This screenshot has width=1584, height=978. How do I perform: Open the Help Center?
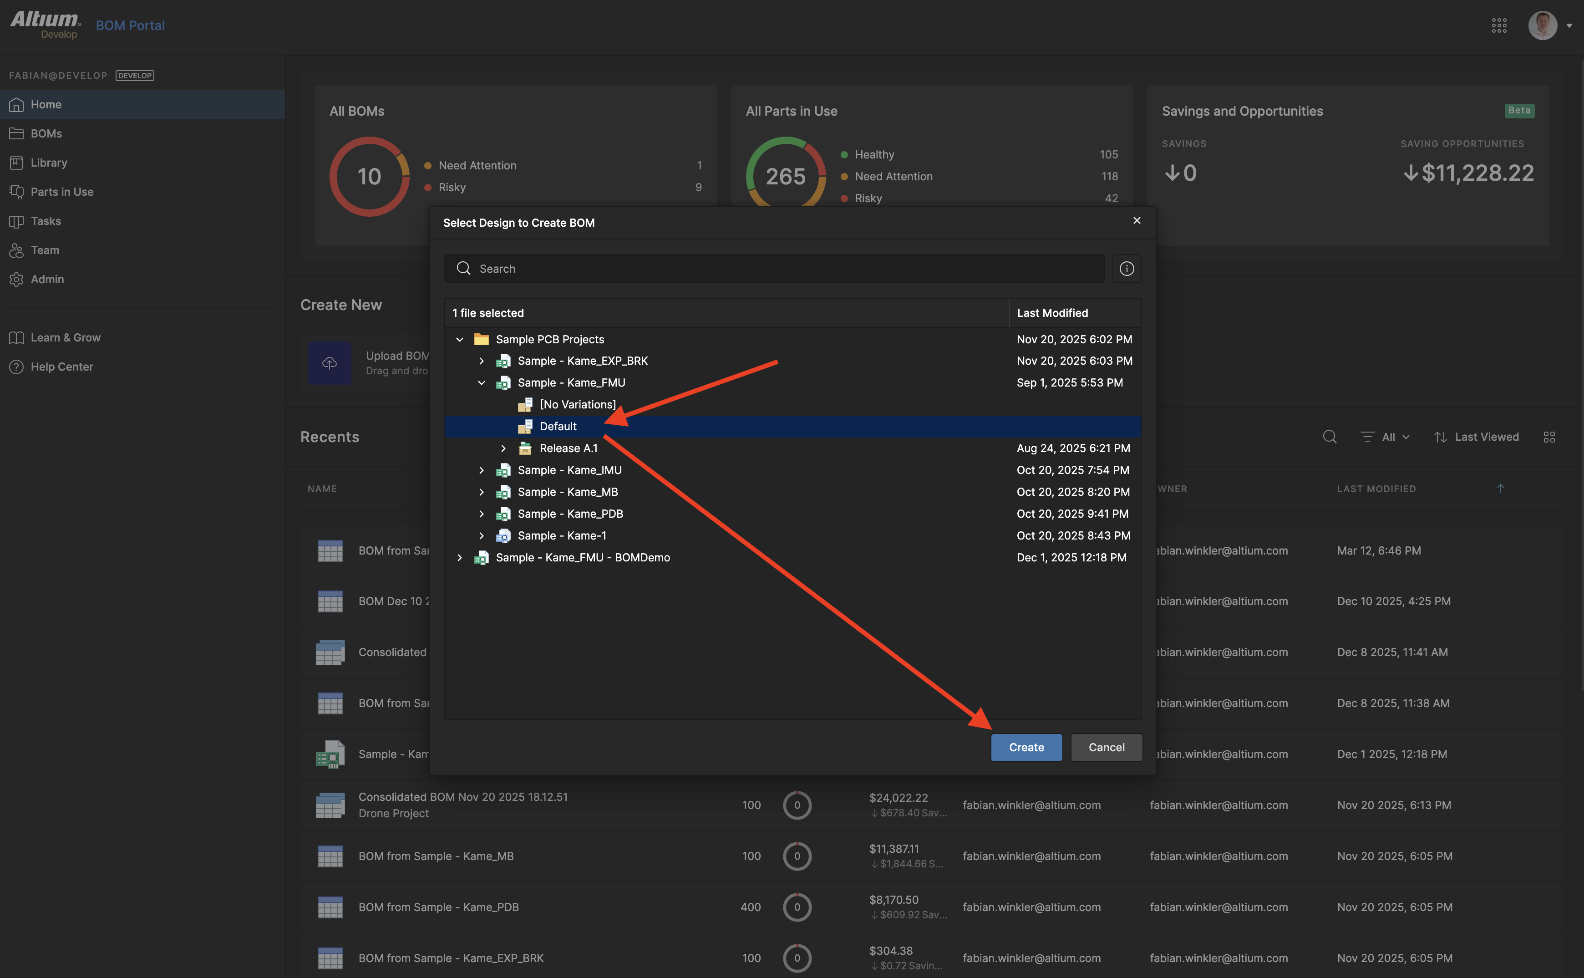pos(142,367)
